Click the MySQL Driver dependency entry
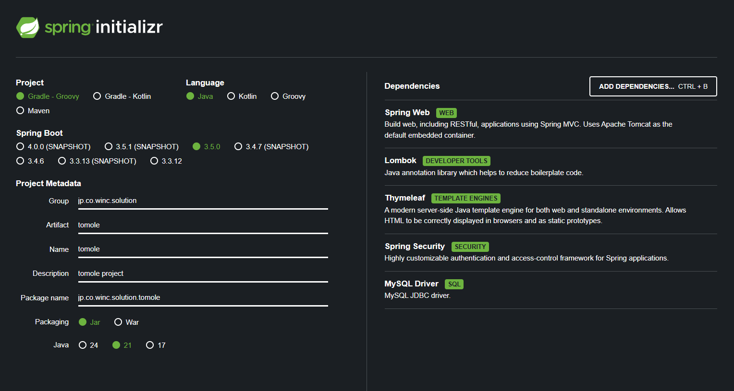The width and height of the screenshot is (734, 391). (x=411, y=284)
